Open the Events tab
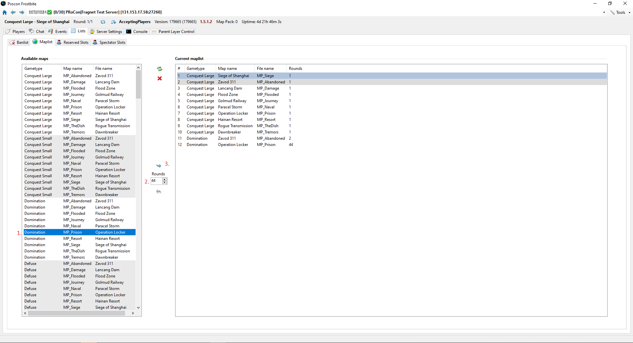633x343 pixels. 57,32
